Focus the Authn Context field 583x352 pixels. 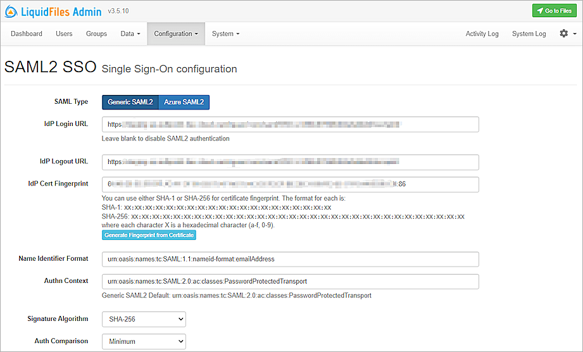coord(291,281)
